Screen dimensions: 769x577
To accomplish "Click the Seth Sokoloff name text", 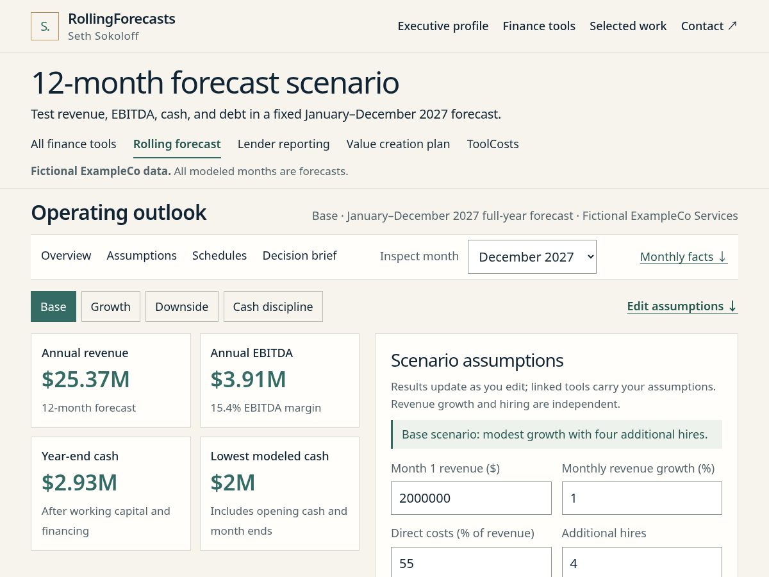I will 103,36.
